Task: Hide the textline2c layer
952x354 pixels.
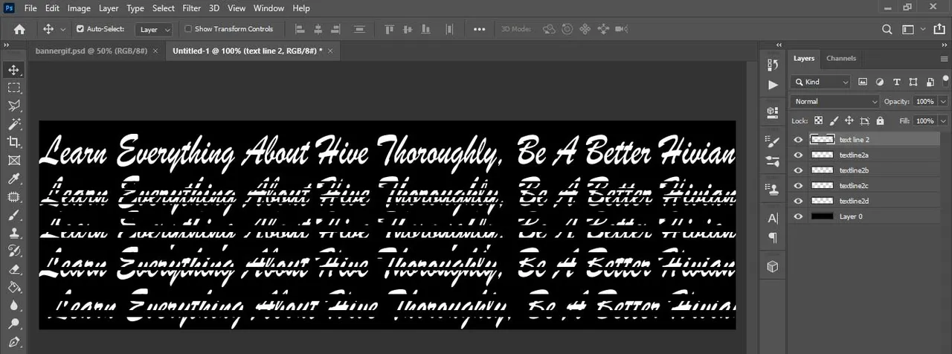Action: coord(799,186)
